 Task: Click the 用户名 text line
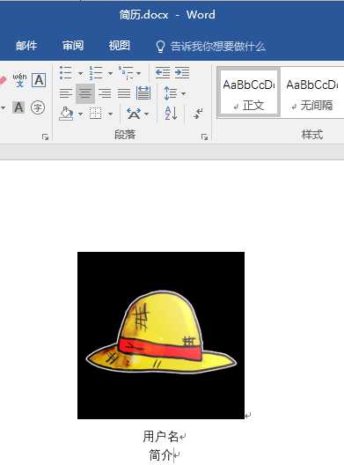[161, 437]
